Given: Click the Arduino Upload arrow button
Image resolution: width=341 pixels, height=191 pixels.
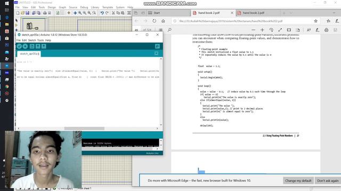Looking at the screenshot, I should tap(25, 46).
